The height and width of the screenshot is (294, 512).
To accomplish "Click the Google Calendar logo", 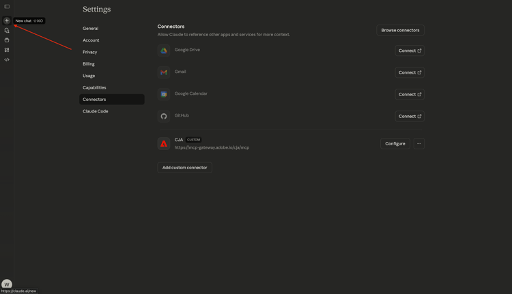I will coord(164,94).
